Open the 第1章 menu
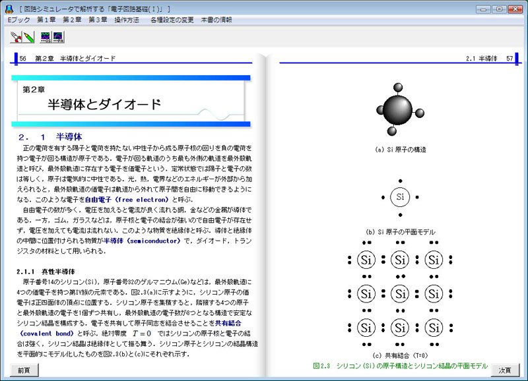Image resolution: width=528 pixels, height=381 pixels. point(46,20)
